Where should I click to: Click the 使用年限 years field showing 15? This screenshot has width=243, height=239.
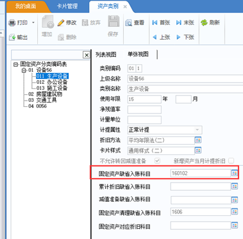click(x=144, y=99)
